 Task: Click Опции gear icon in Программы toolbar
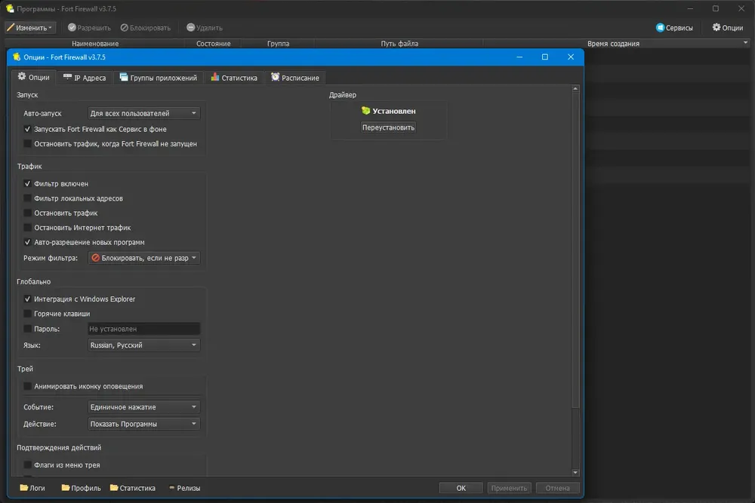tap(716, 27)
